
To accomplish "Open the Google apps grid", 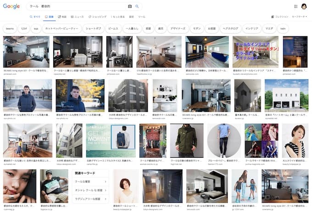I will [x=296, y=6].
